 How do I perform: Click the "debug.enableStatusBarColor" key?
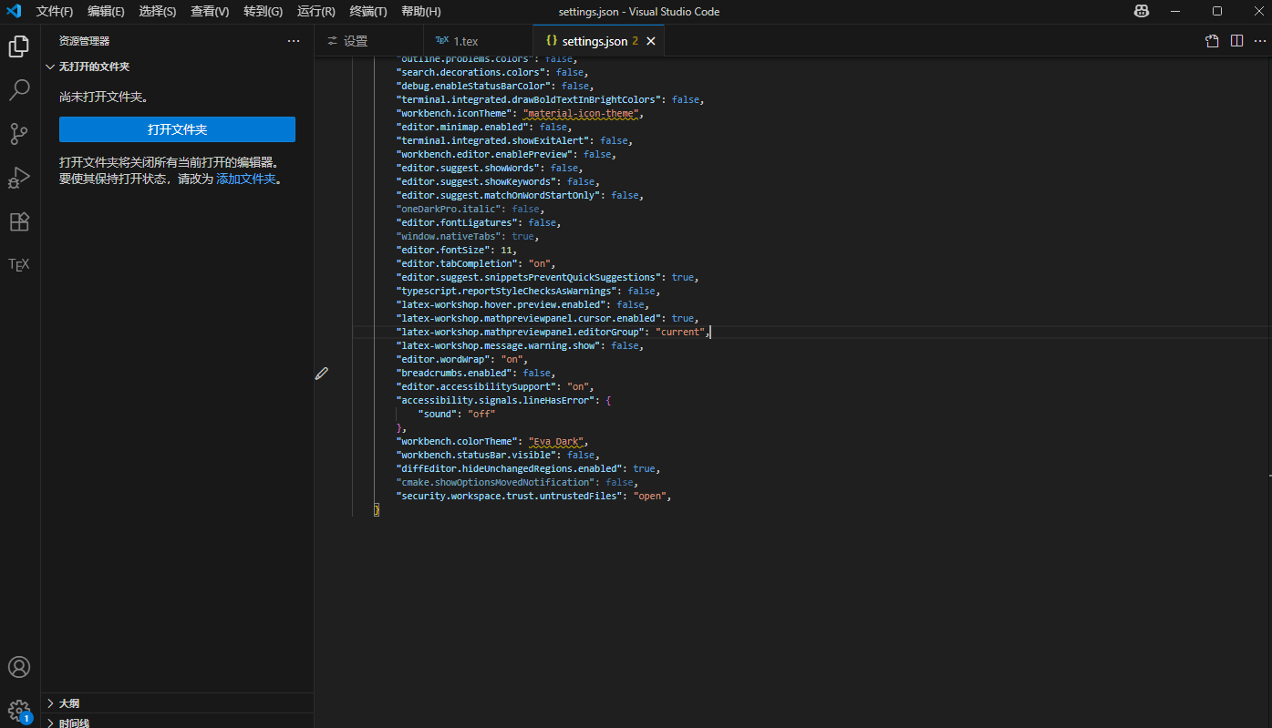click(473, 87)
